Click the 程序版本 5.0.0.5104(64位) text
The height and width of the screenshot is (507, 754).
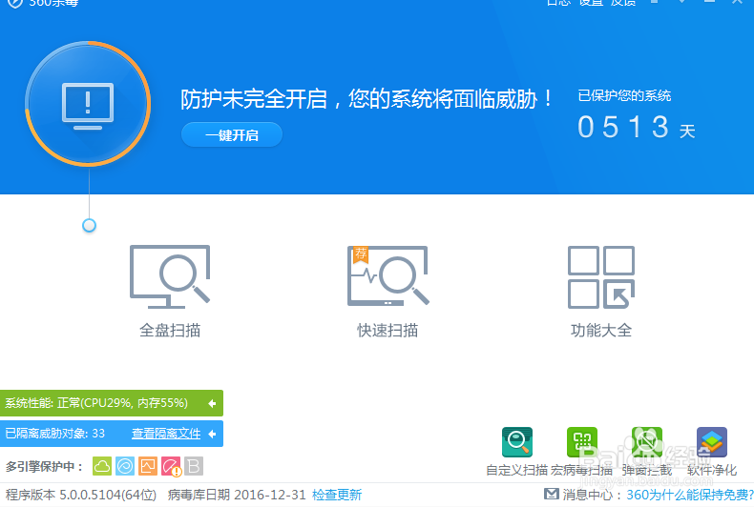pyautogui.click(x=81, y=495)
